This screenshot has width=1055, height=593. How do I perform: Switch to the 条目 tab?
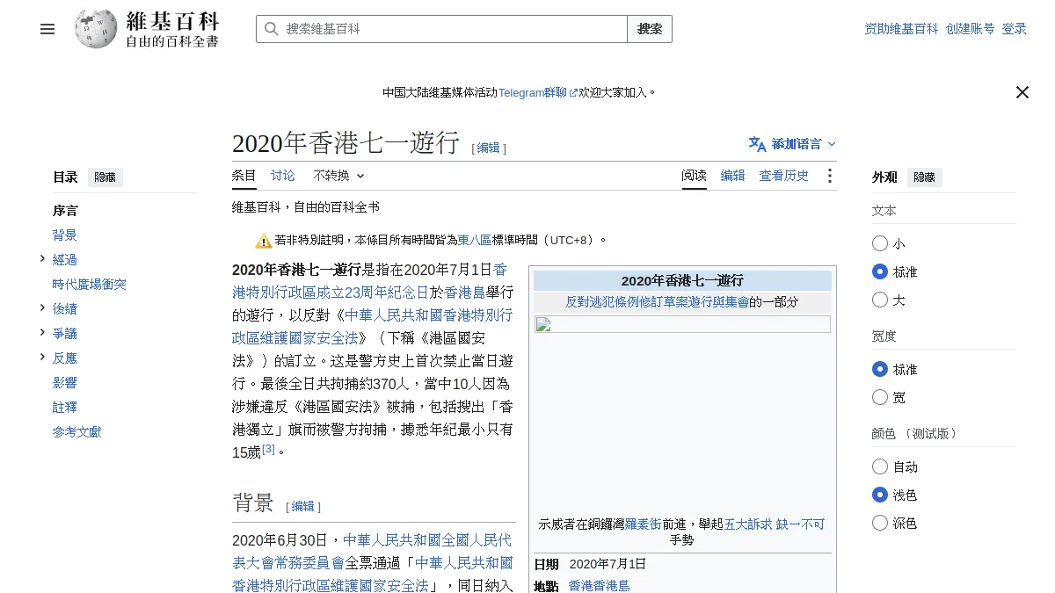click(x=244, y=176)
